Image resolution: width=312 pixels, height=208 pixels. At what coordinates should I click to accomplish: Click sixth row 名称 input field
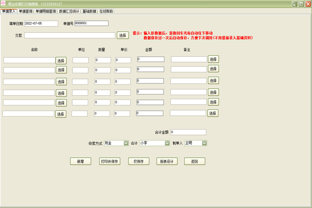[x=28, y=114]
